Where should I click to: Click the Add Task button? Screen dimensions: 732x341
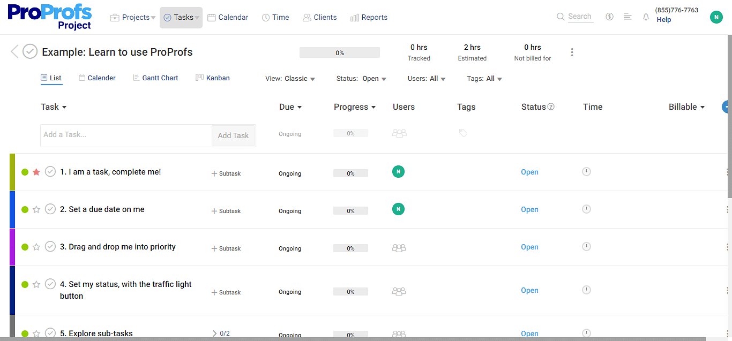pos(233,135)
